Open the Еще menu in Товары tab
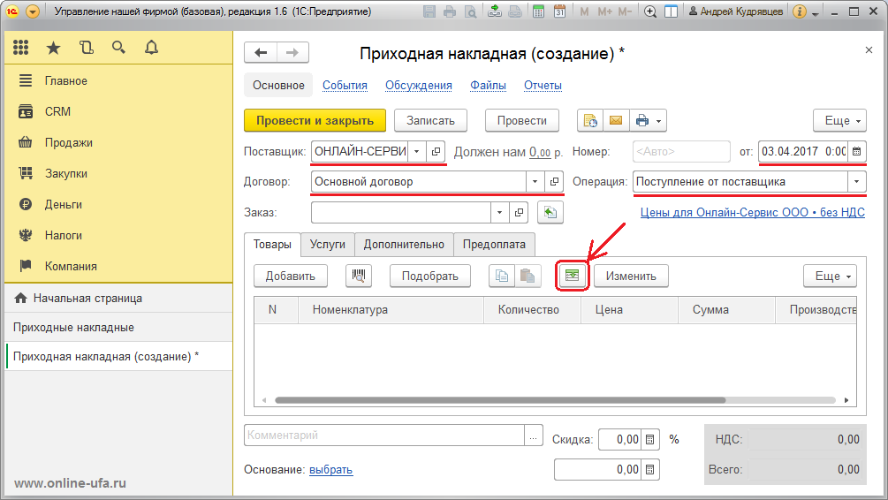 pyautogui.click(x=831, y=276)
